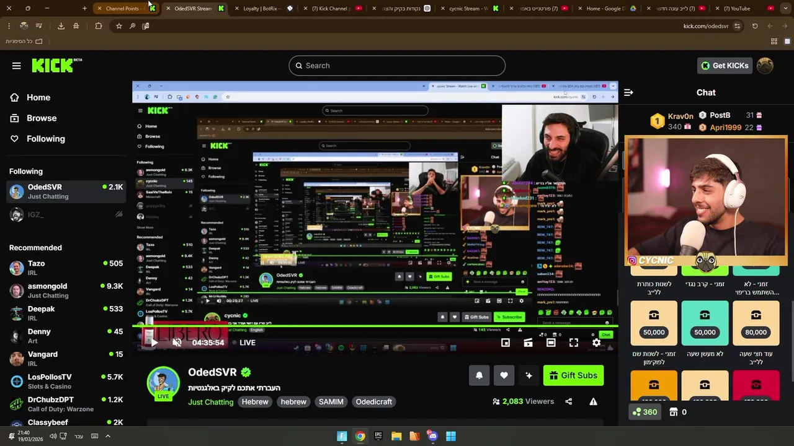The image size is (794, 446).
Task: Open Tazo recommended channel
Action: [66, 268]
